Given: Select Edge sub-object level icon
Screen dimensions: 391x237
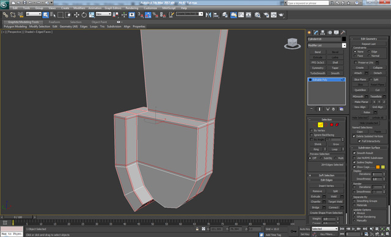Looking at the screenshot, I should [x=320, y=125].
